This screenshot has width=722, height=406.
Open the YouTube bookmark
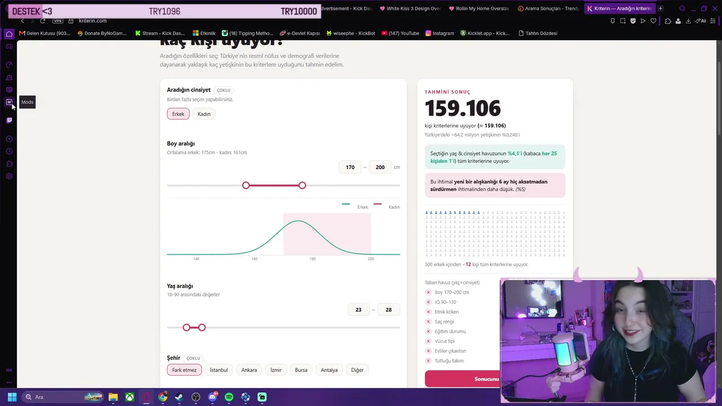pyautogui.click(x=400, y=33)
